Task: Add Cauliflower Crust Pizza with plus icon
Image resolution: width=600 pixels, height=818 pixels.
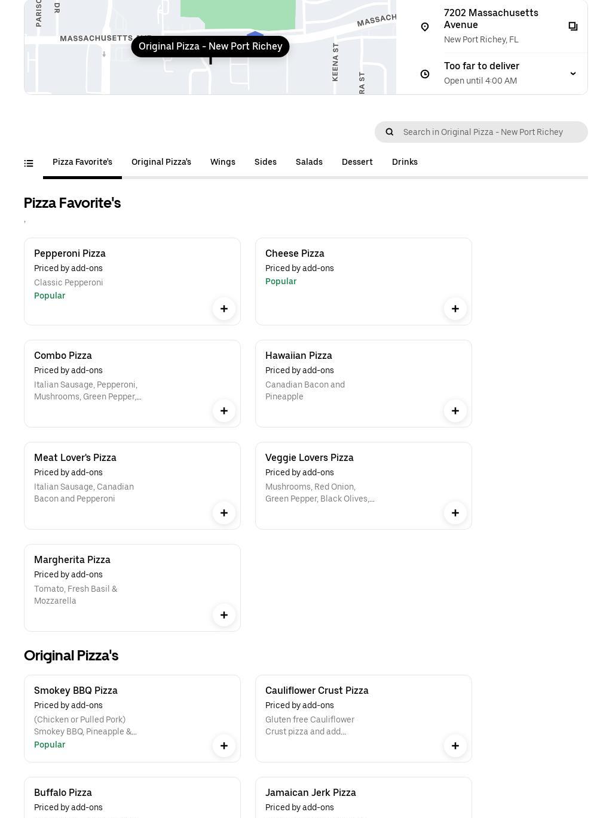Action: tap(455, 746)
